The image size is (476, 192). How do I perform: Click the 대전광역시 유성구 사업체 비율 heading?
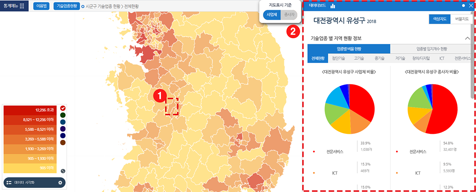pos(349,72)
